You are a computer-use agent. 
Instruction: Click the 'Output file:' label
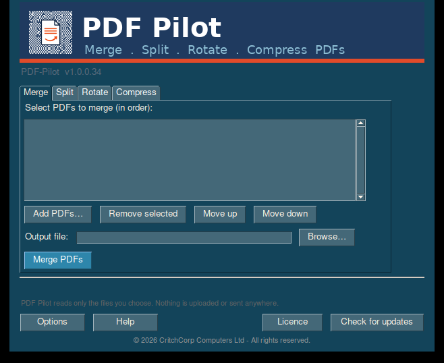pos(47,237)
